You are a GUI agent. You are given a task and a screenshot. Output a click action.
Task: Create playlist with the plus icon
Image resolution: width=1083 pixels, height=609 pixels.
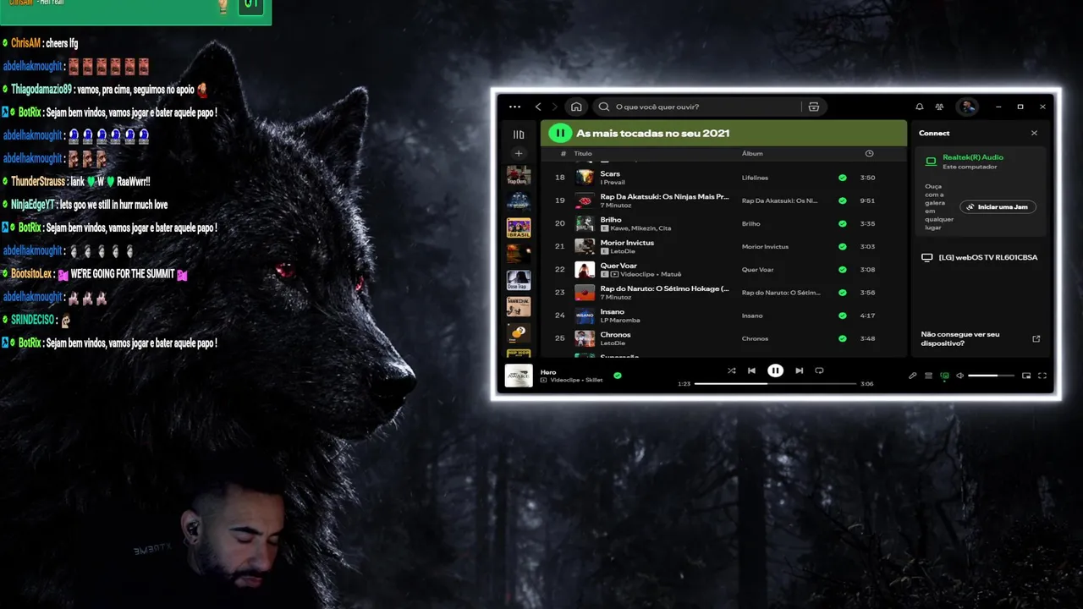(x=519, y=154)
